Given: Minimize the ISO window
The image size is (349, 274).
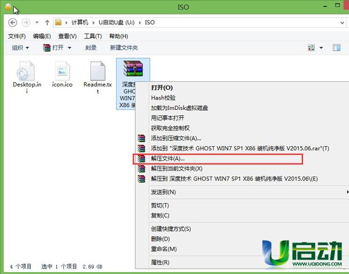Looking at the screenshot, I should point(325,6).
